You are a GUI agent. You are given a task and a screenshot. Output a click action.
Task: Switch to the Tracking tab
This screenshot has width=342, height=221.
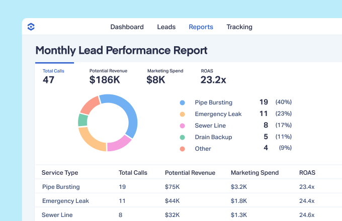click(x=239, y=27)
